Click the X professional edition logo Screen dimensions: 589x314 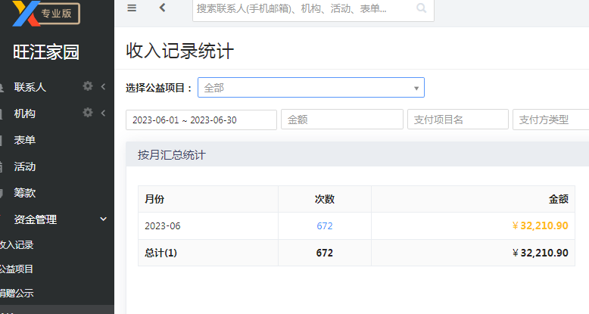coord(46,14)
